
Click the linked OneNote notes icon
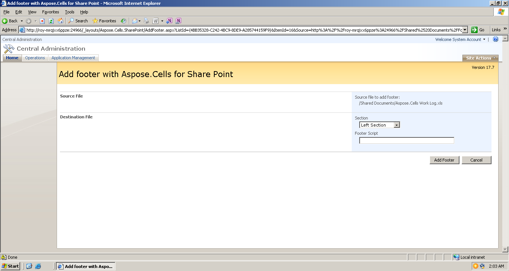coord(178,21)
